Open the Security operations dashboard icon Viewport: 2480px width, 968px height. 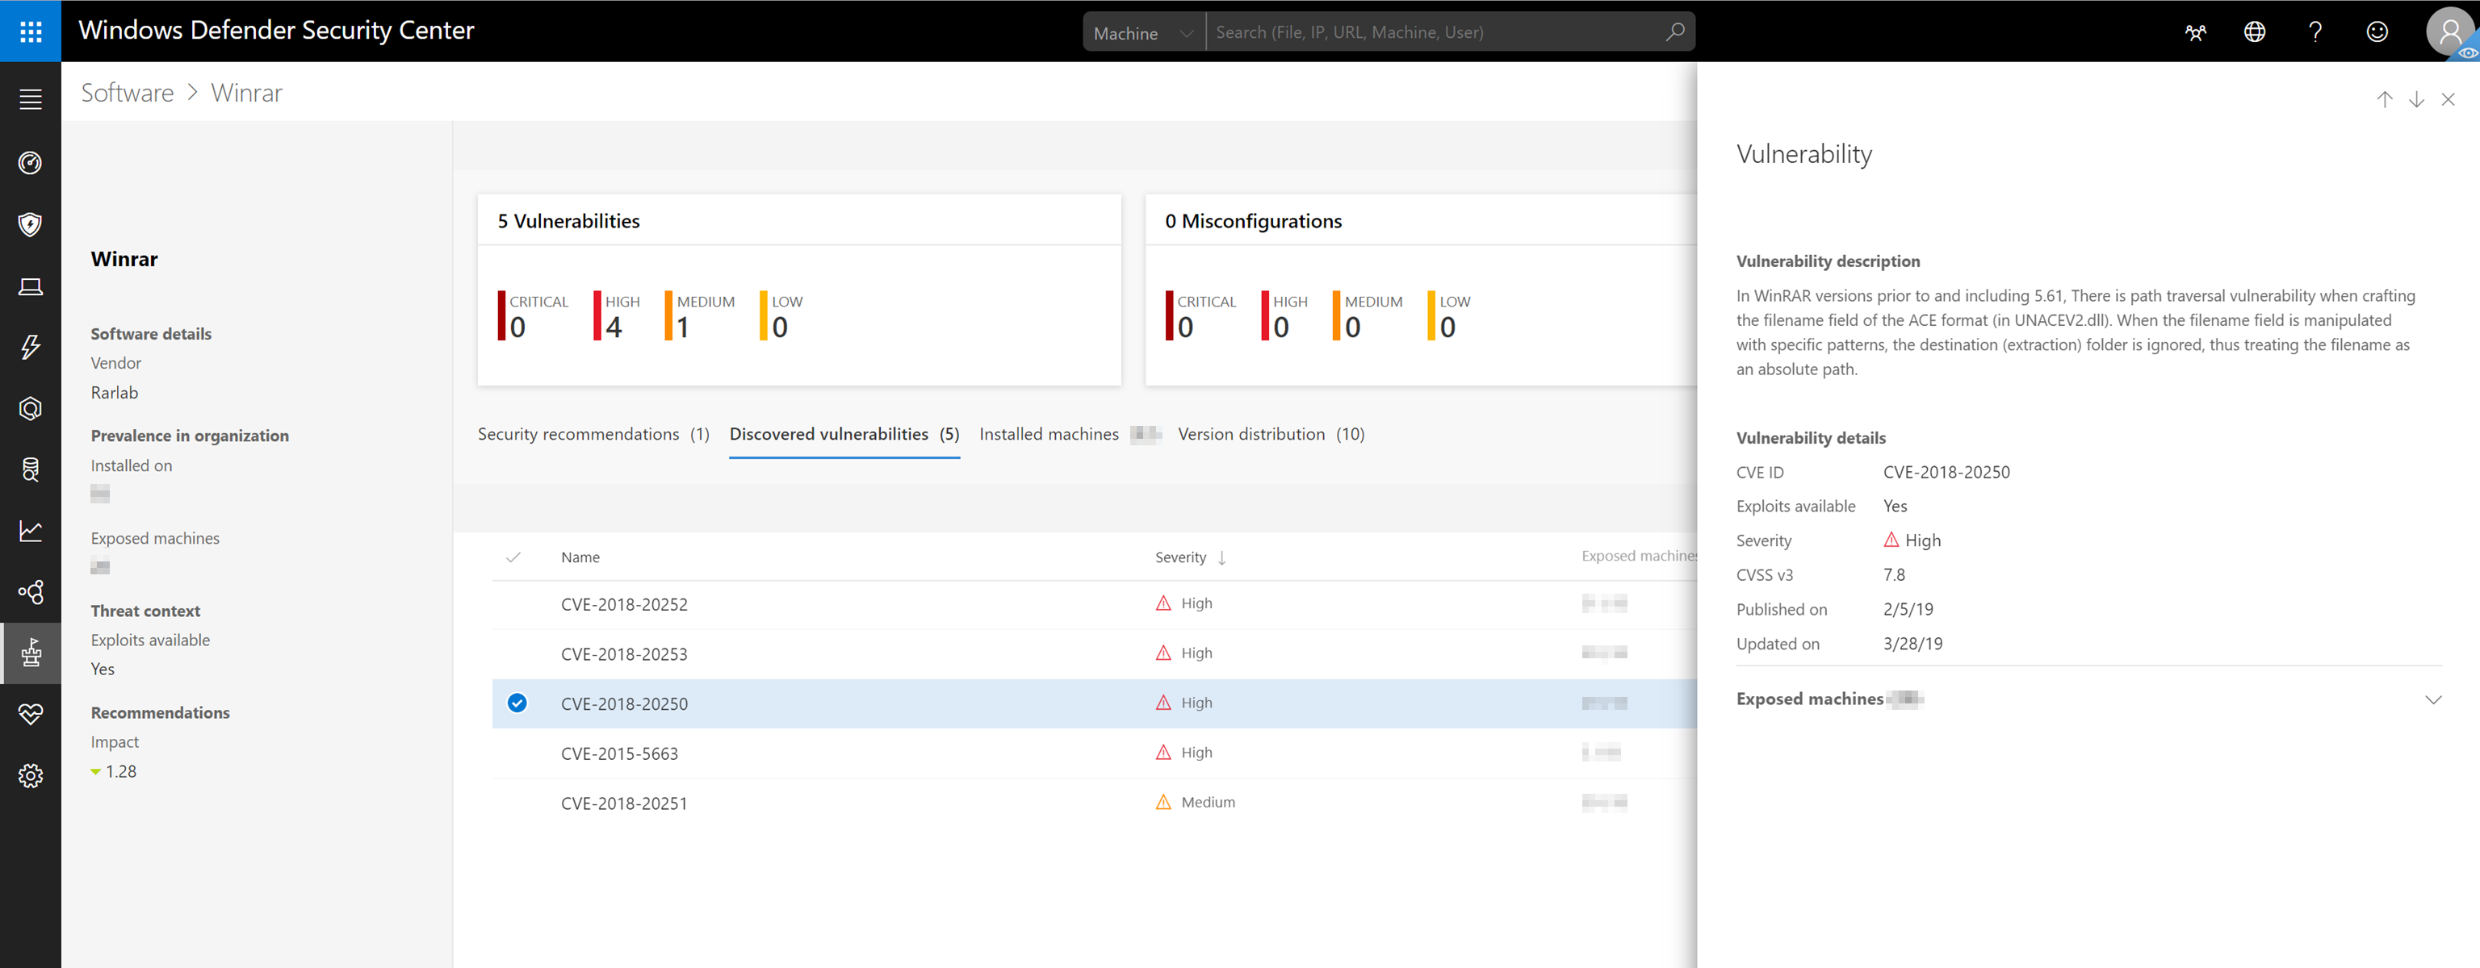coord(31,163)
